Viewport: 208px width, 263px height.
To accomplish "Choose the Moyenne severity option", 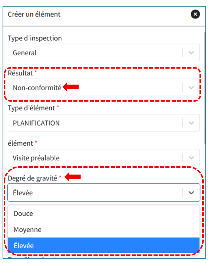I will tap(28, 229).
